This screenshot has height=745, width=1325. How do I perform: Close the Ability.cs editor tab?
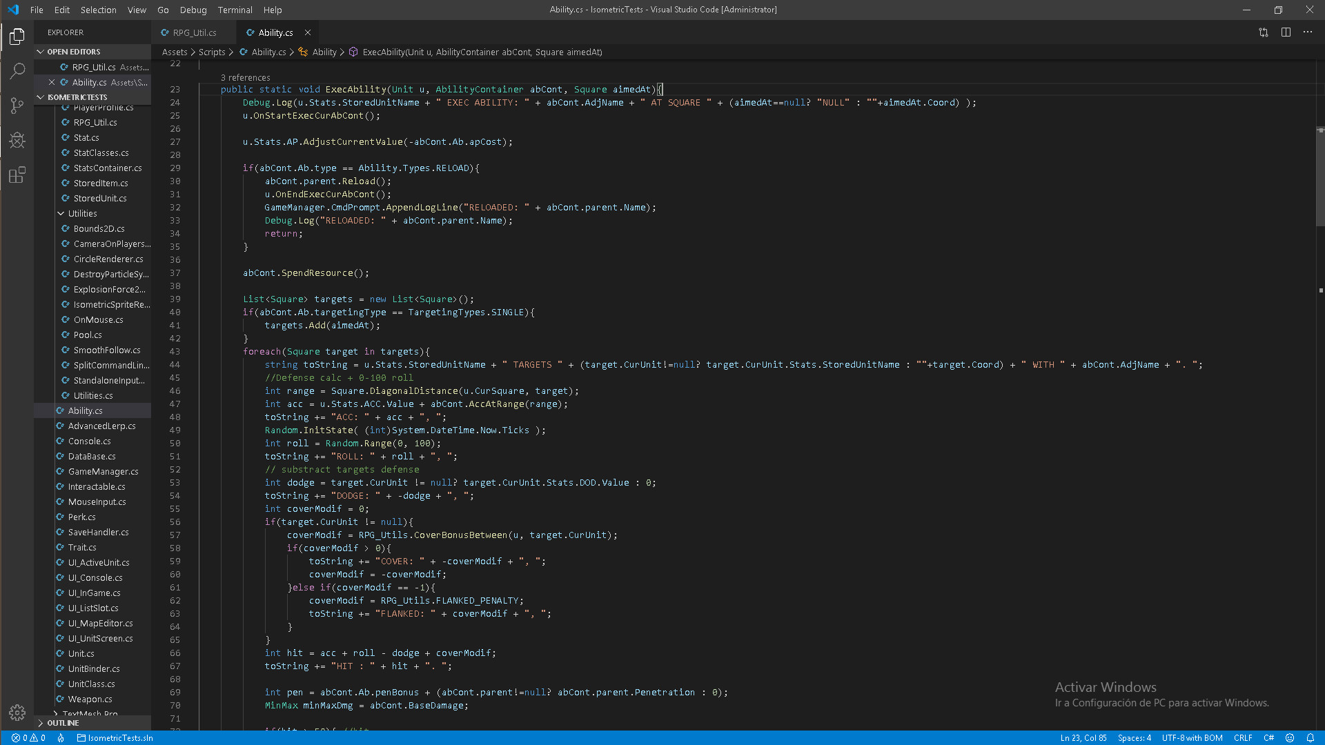(308, 32)
